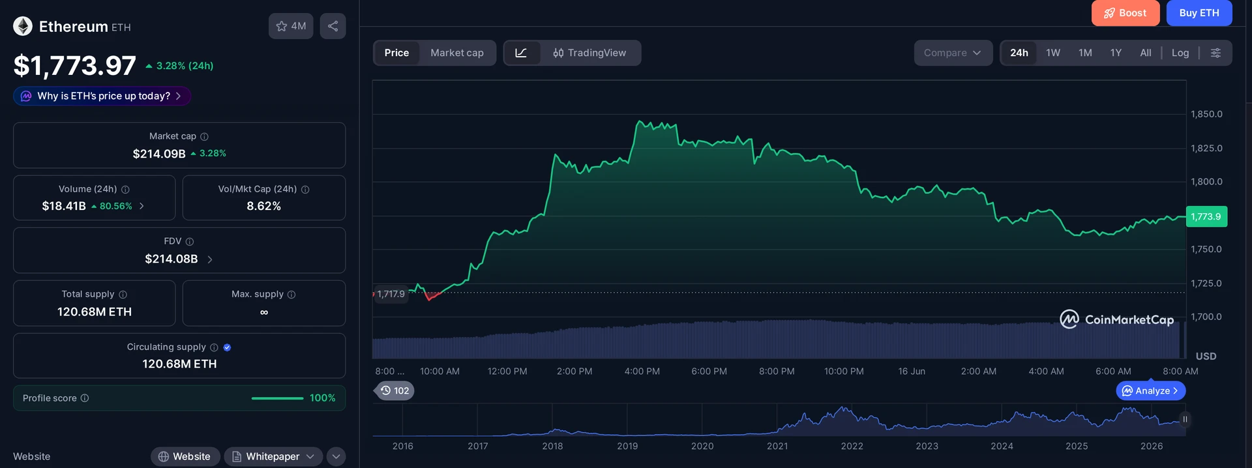Image resolution: width=1252 pixels, height=468 pixels.
Task: Select the All time range
Action: pos(1146,53)
